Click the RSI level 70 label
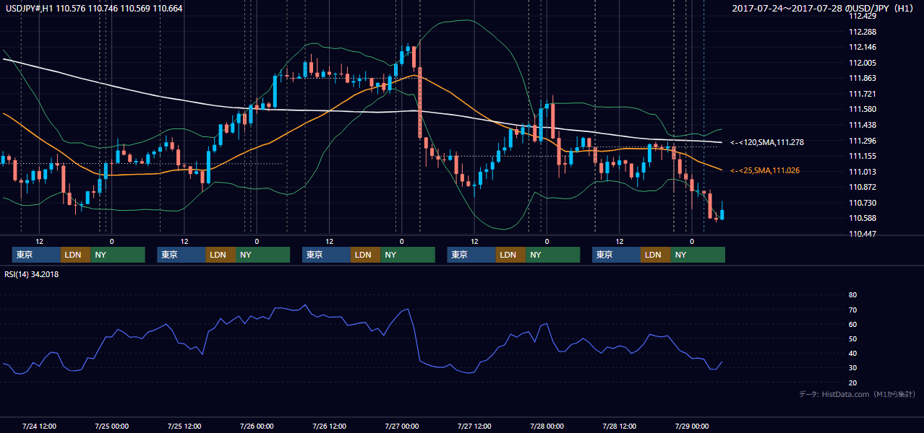 click(852, 310)
